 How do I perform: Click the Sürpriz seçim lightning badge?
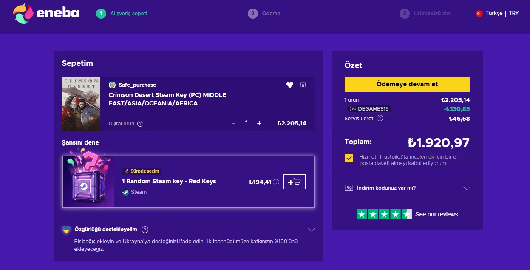click(142, 171)
